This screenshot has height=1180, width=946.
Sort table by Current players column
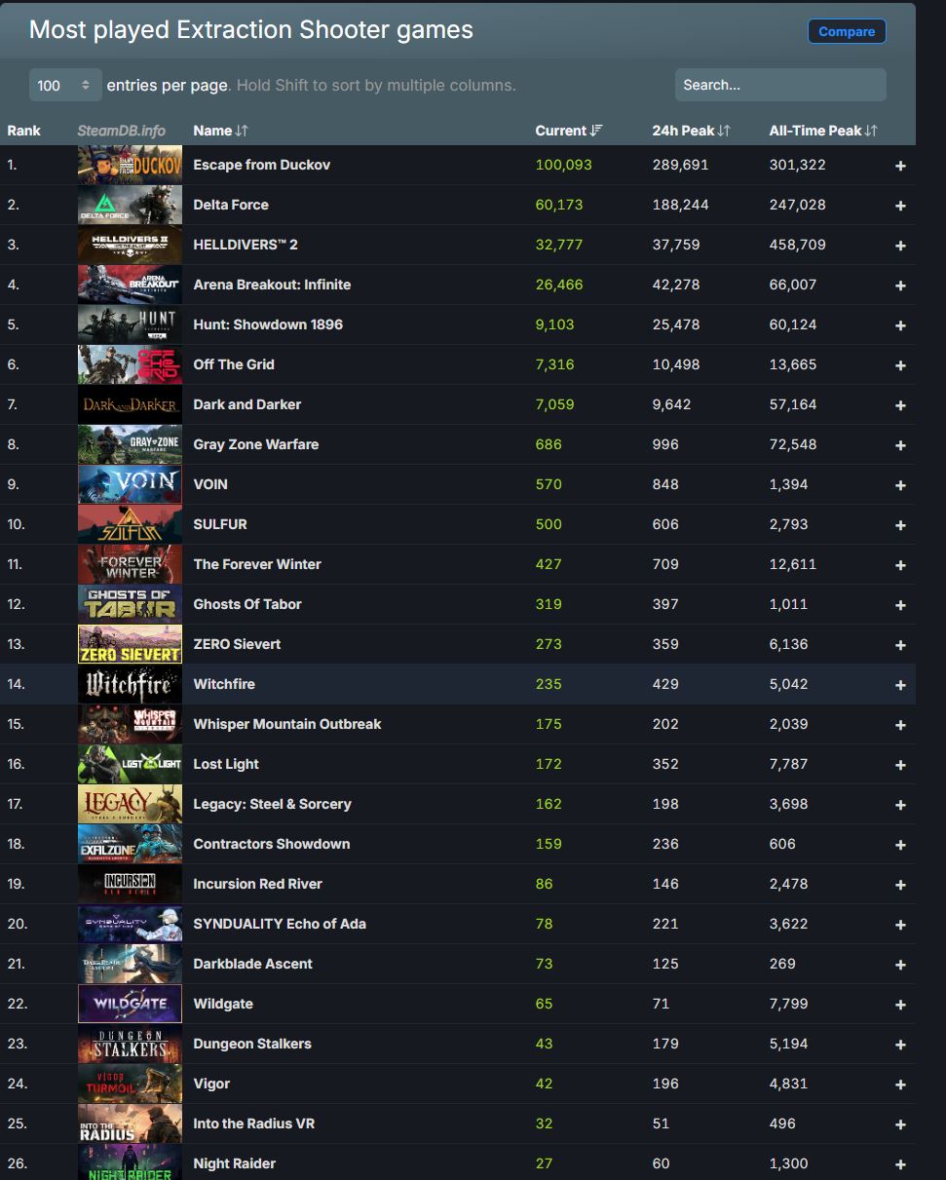(569, 131)
